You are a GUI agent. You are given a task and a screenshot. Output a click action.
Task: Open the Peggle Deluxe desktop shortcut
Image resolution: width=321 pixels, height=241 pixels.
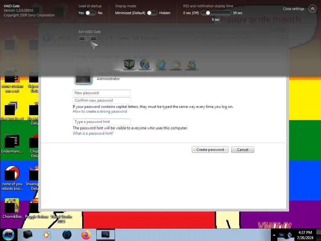37,208
